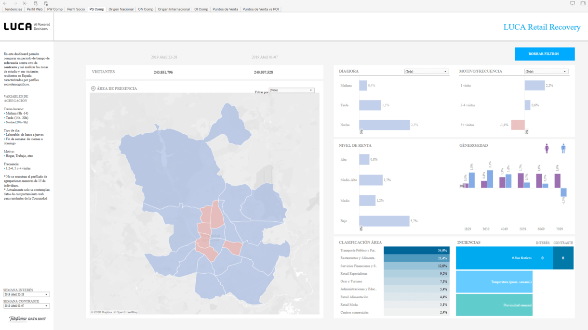Expand the Semana Interés dropdown
588x330 pixels.
(27, 294)
